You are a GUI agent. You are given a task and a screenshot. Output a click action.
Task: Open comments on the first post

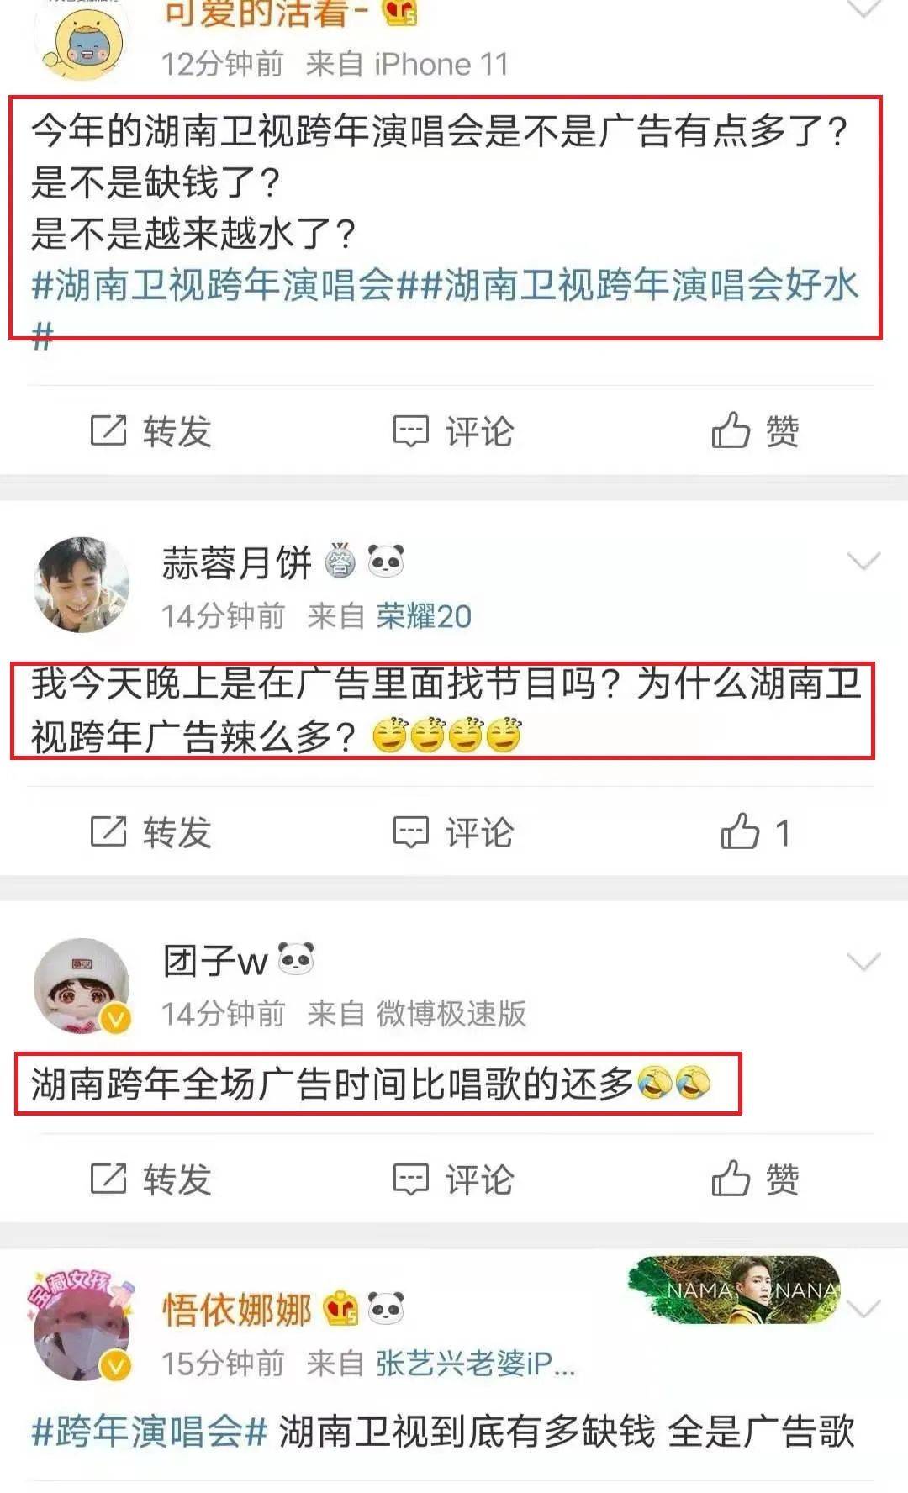(x=453, y=431)
